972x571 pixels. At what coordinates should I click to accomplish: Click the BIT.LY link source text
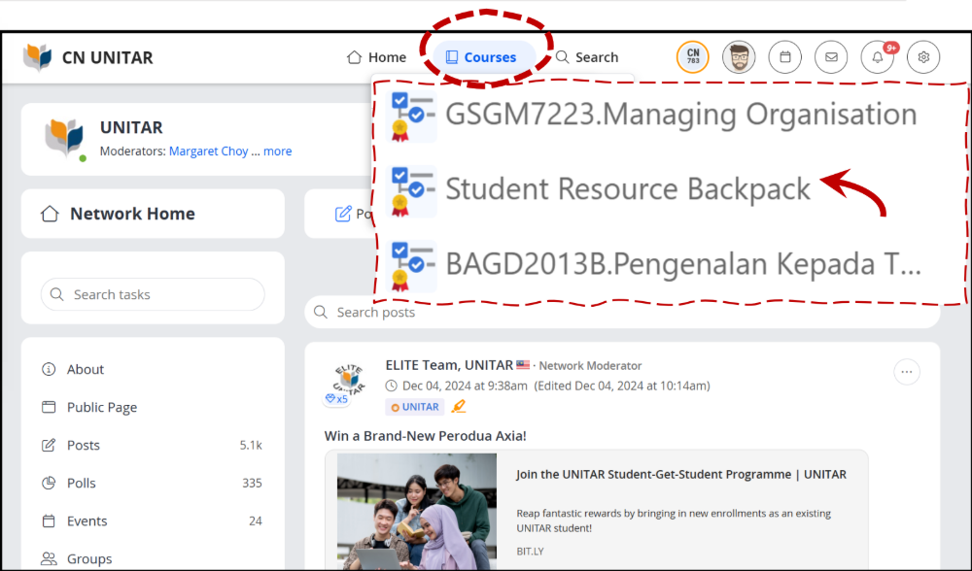tap(530, 551)
